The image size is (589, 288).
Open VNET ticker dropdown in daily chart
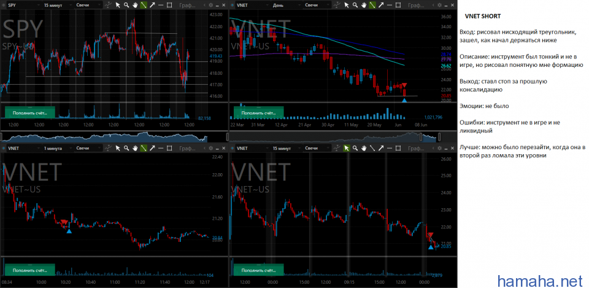pos(253,6)
